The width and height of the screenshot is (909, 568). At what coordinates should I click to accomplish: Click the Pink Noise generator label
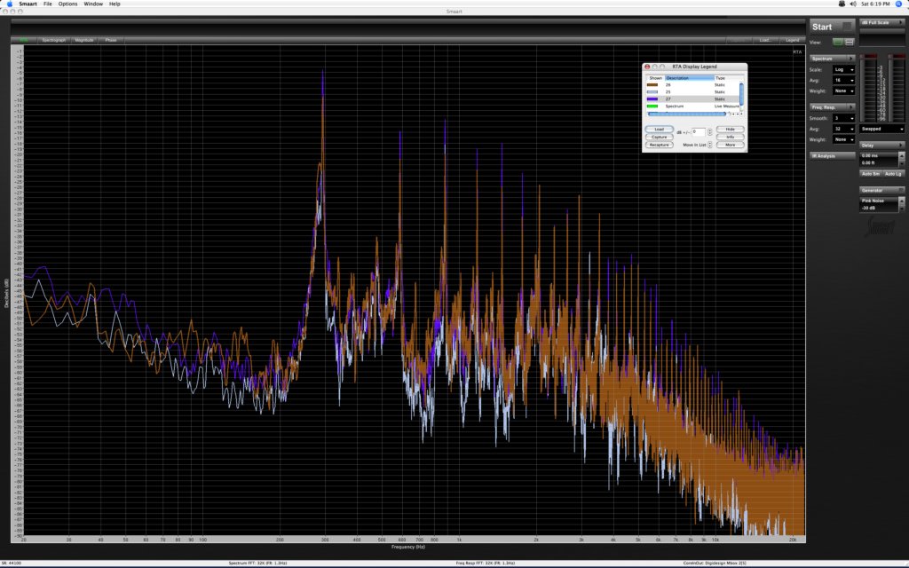click(x=873, y=201)
